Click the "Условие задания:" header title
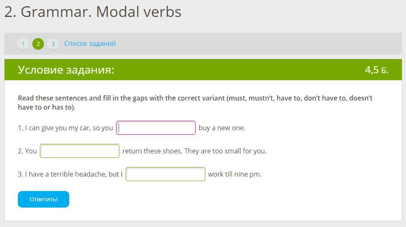The width and height of the screenshot is (406, 227). click(66, 70)
